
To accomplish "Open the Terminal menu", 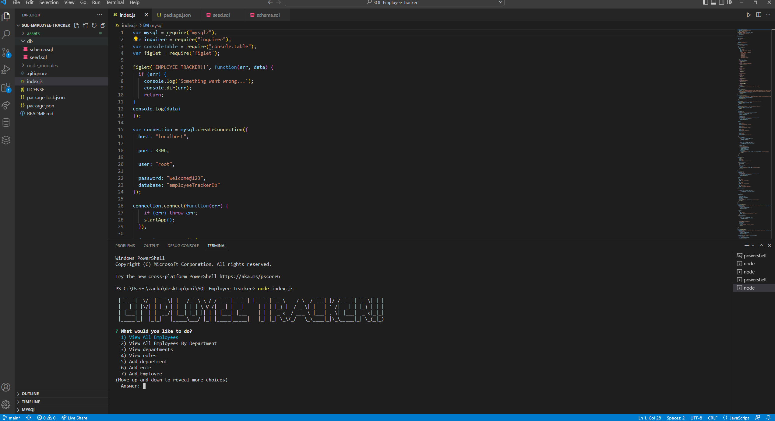I will tap(114, 2).
